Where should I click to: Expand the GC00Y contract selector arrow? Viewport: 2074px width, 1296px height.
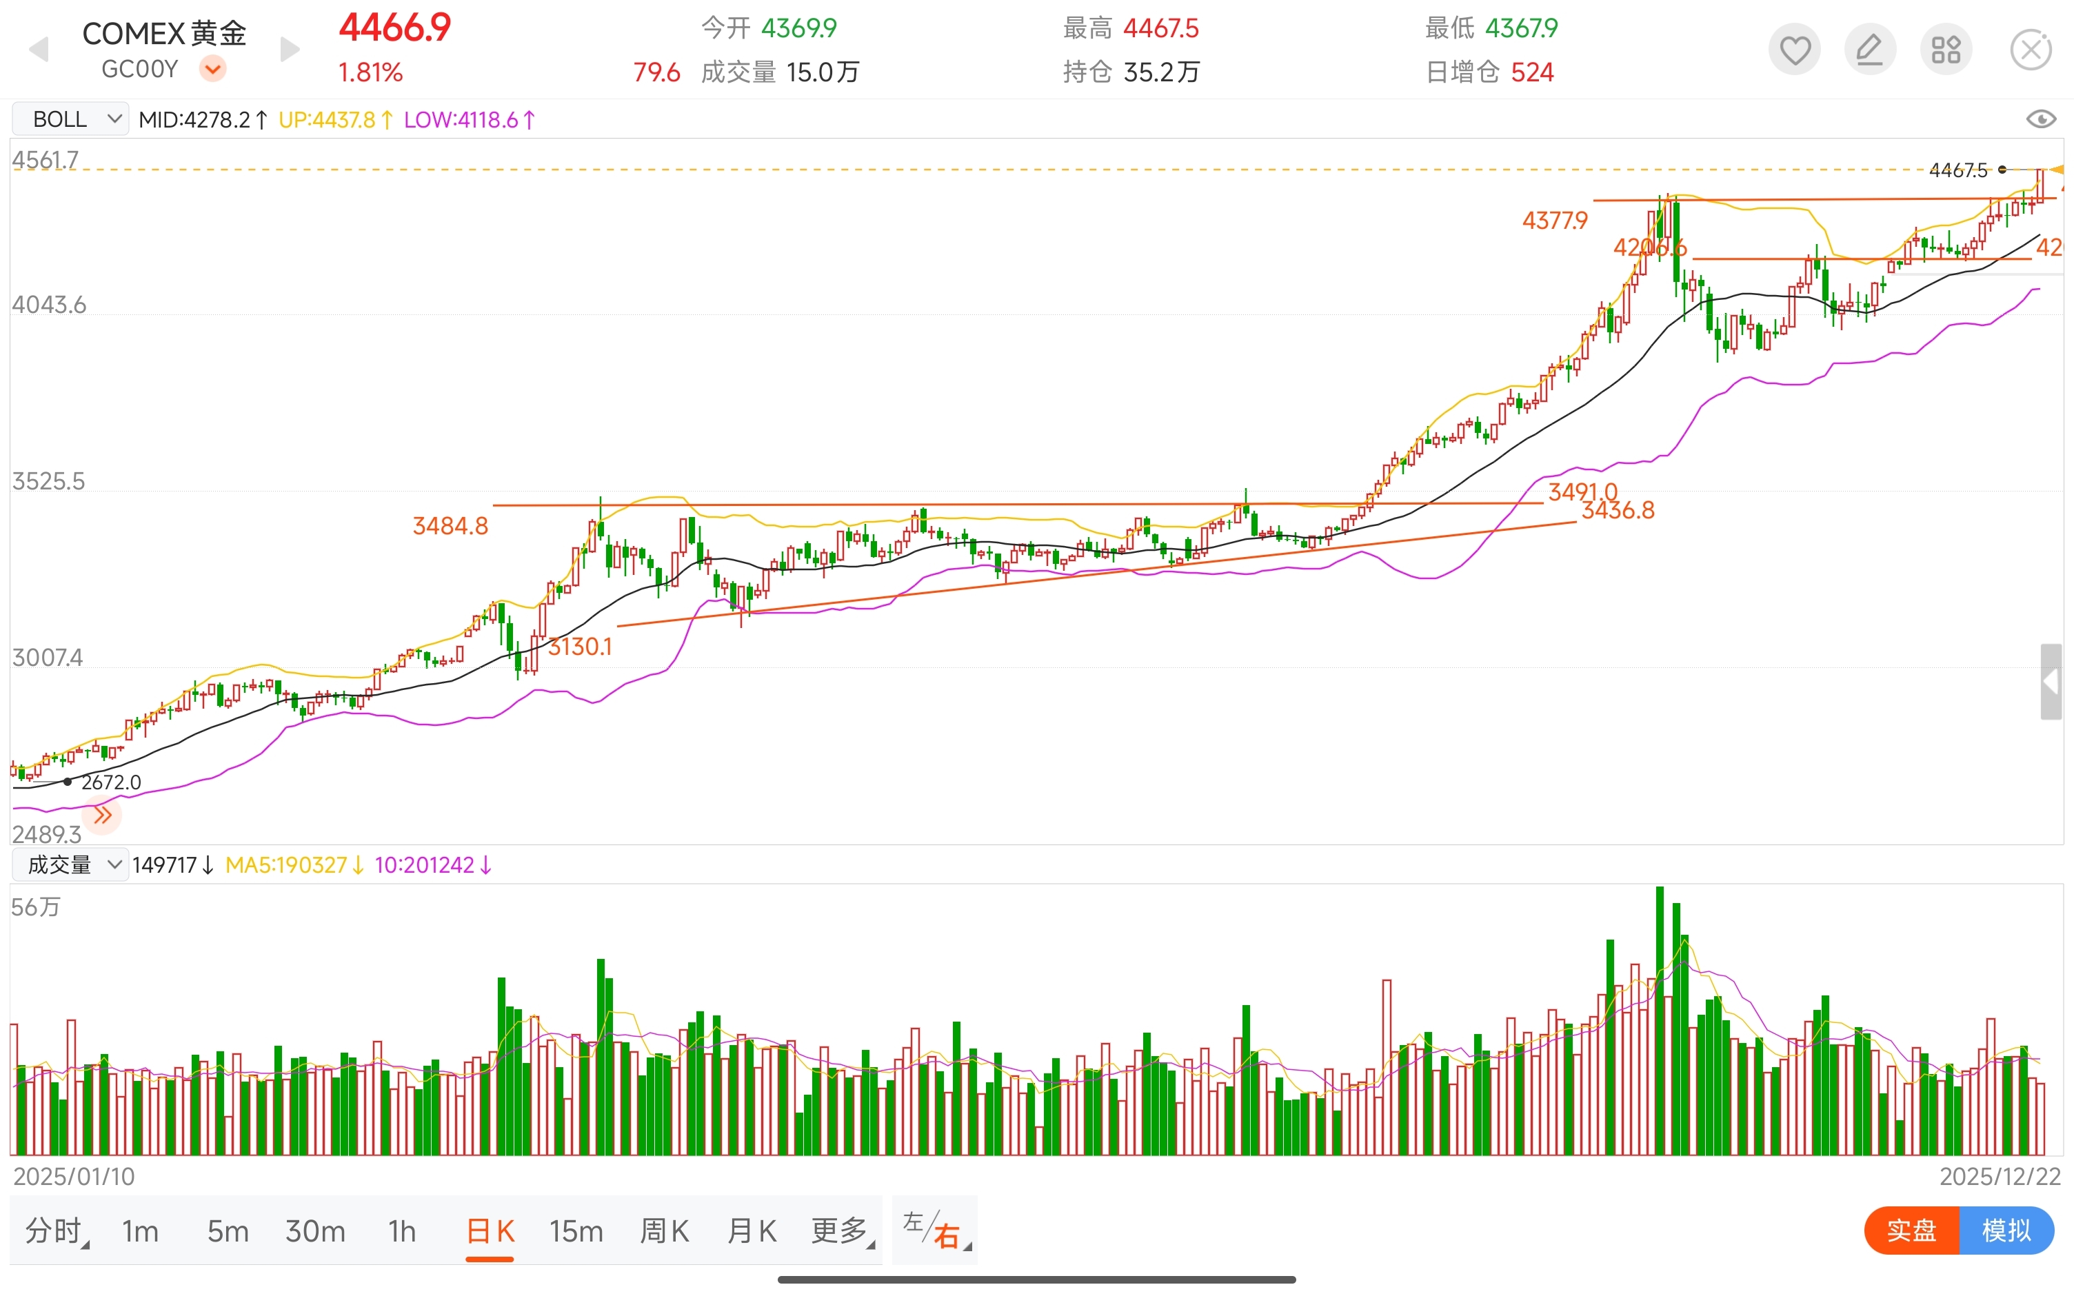click(212, 68)
